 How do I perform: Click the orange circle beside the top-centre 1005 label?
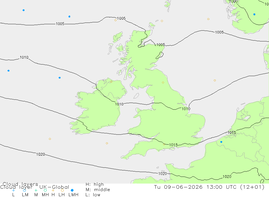tap(115, 20)
